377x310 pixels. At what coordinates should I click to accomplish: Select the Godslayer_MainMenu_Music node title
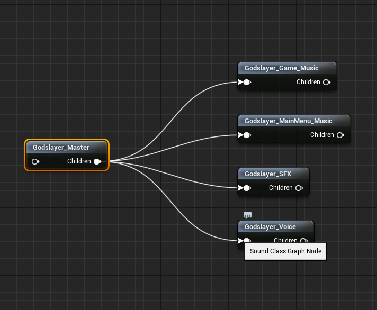tap(288, 121)
